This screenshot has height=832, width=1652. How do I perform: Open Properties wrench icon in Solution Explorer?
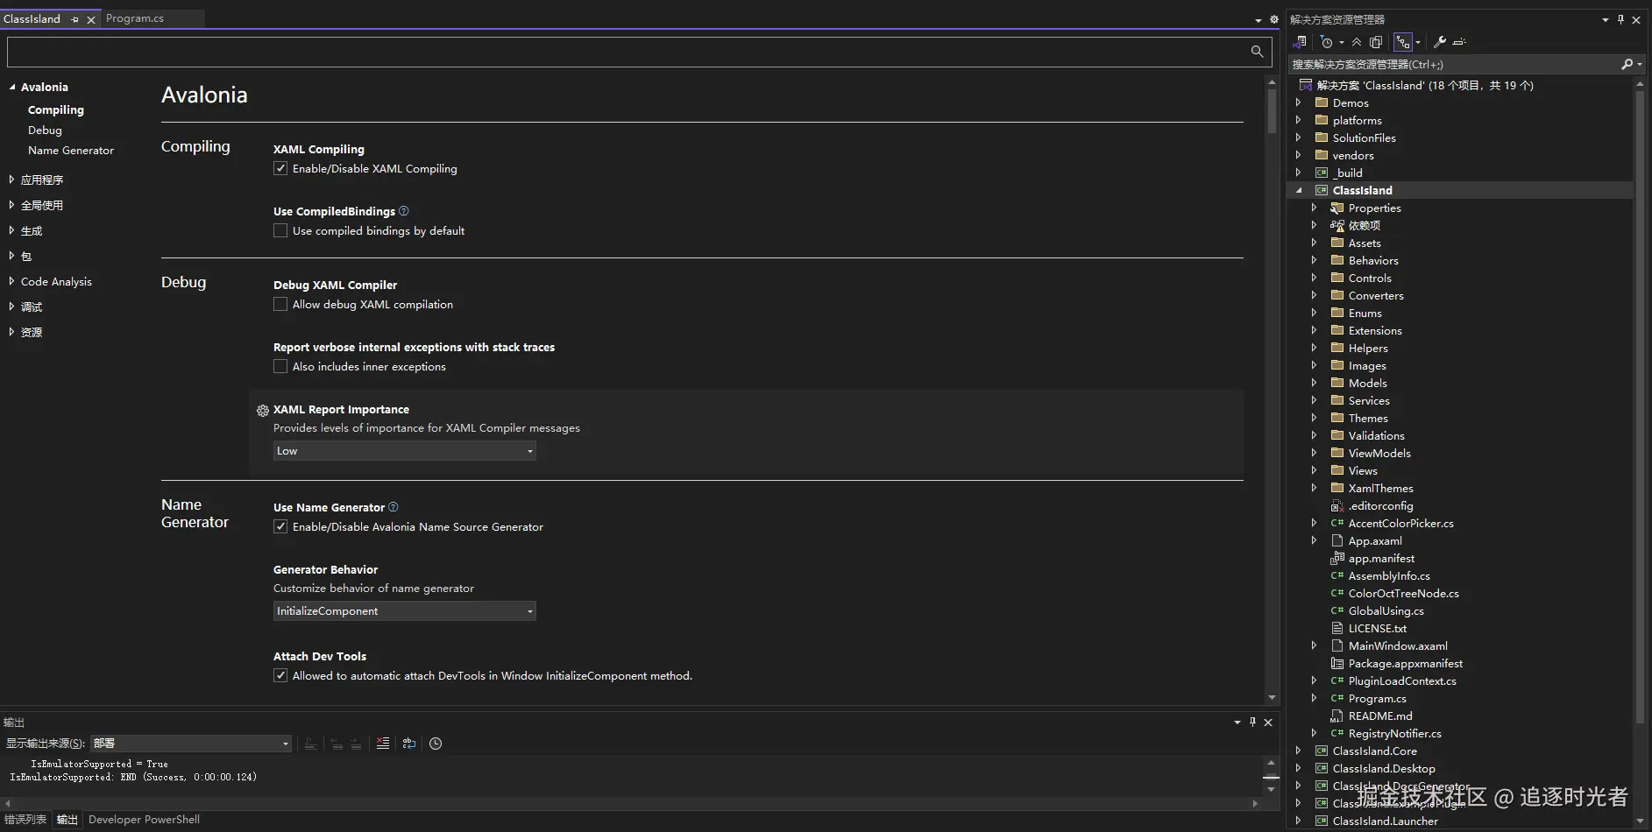[1439, 42]
